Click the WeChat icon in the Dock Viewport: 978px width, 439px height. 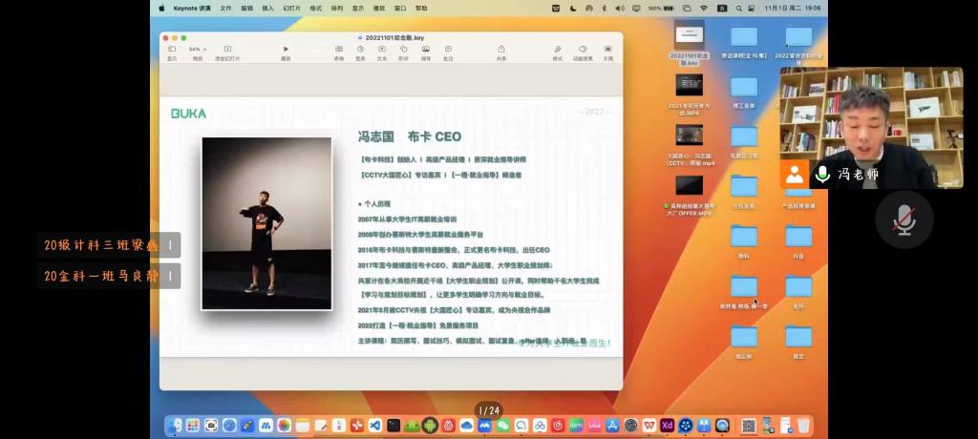tap(502, 426)
